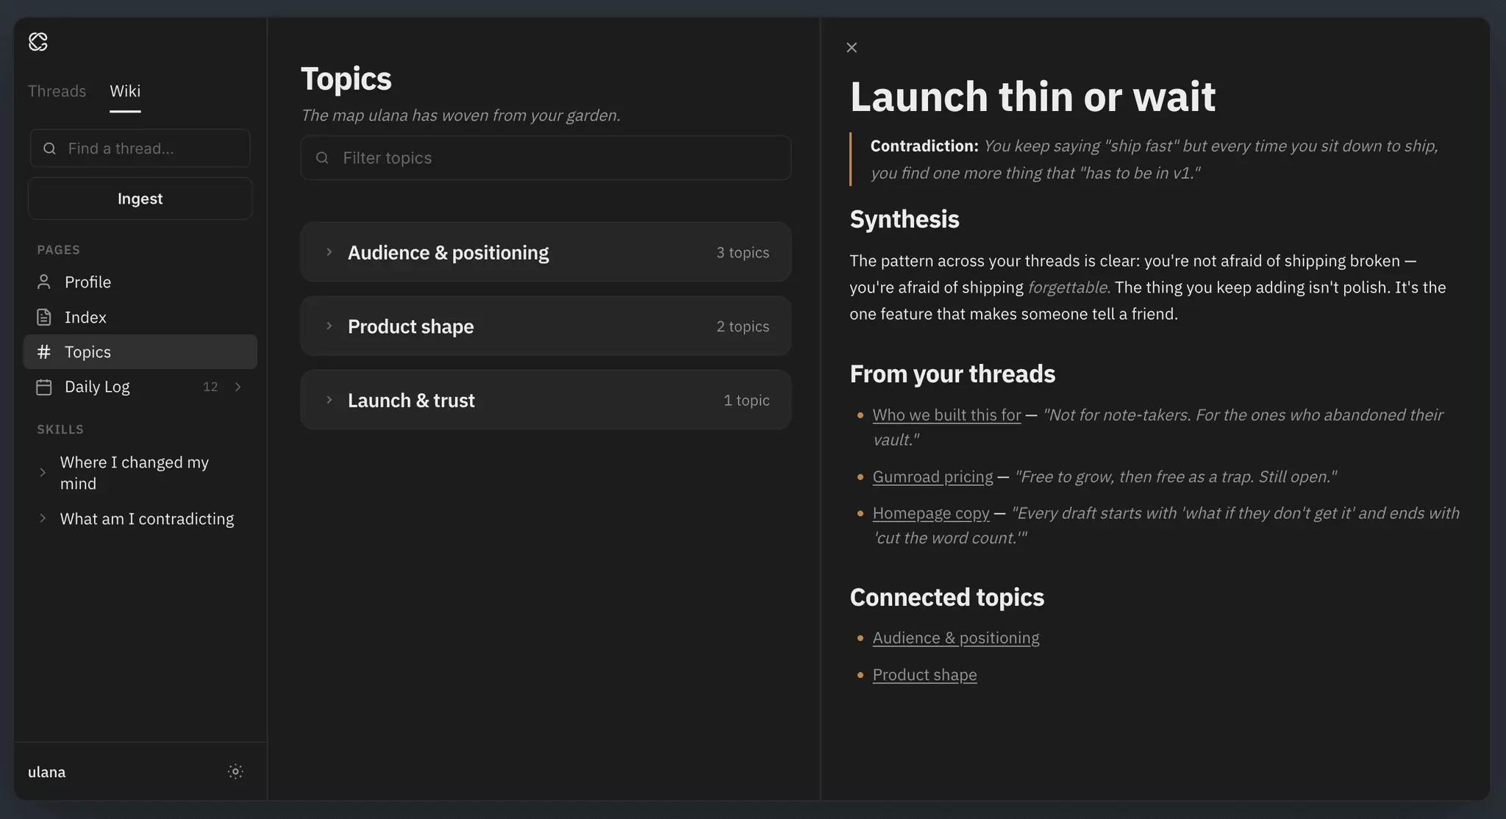The width and height of the screenshot is (1506, 819).
Task: Click the Topics hash icon
Action: (x=44, y=352)
